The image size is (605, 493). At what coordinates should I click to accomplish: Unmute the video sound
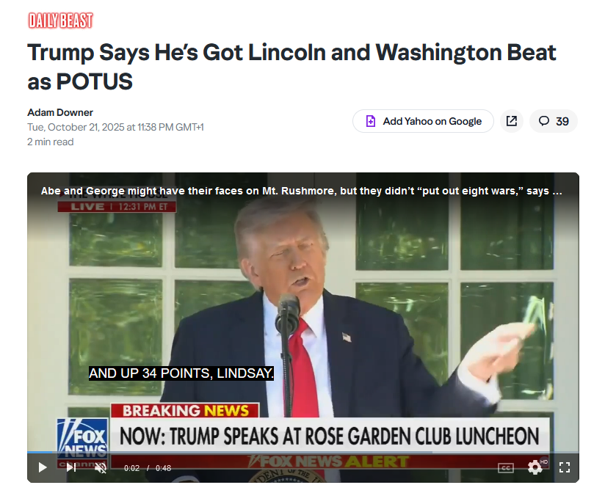(x=101, y=468)
